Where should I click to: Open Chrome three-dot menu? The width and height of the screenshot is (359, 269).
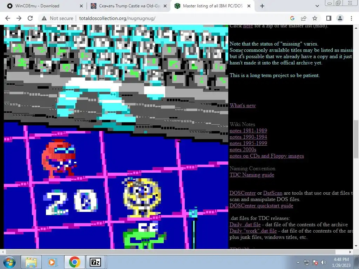(351, 18)
